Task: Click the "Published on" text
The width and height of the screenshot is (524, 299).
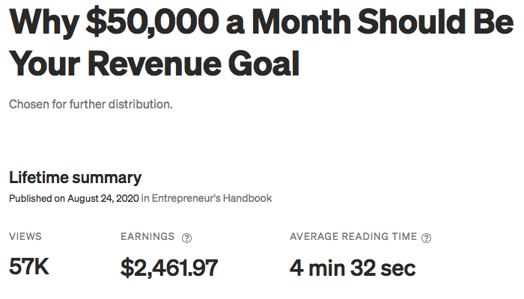Action: [x=37, y=198]
